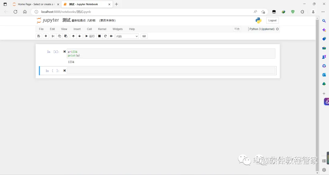
Task: Click the page vertical scrollbar
Action: 317,96
